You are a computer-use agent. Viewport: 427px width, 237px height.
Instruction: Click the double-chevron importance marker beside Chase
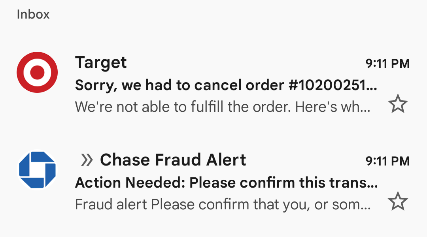coord(87,160)
